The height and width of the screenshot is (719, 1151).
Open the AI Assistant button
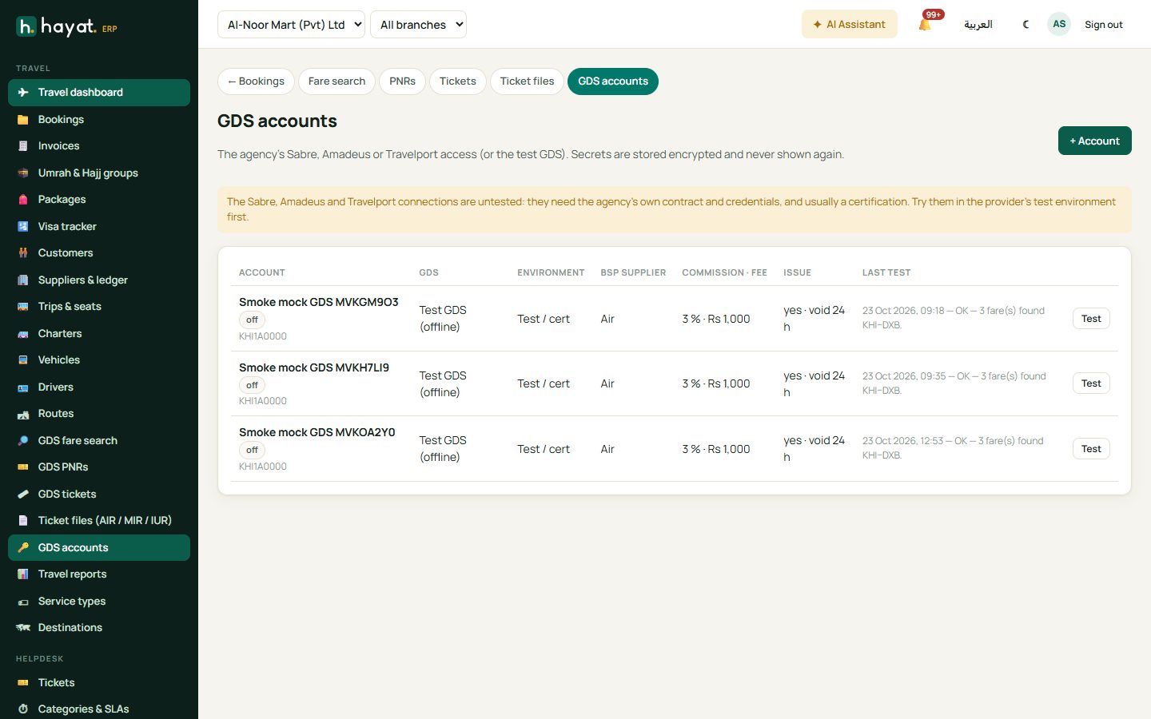pos(849,24)
